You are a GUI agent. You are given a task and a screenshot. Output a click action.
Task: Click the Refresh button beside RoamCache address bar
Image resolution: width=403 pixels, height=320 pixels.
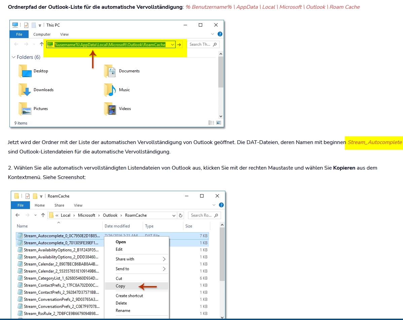[x=181, y=215]
